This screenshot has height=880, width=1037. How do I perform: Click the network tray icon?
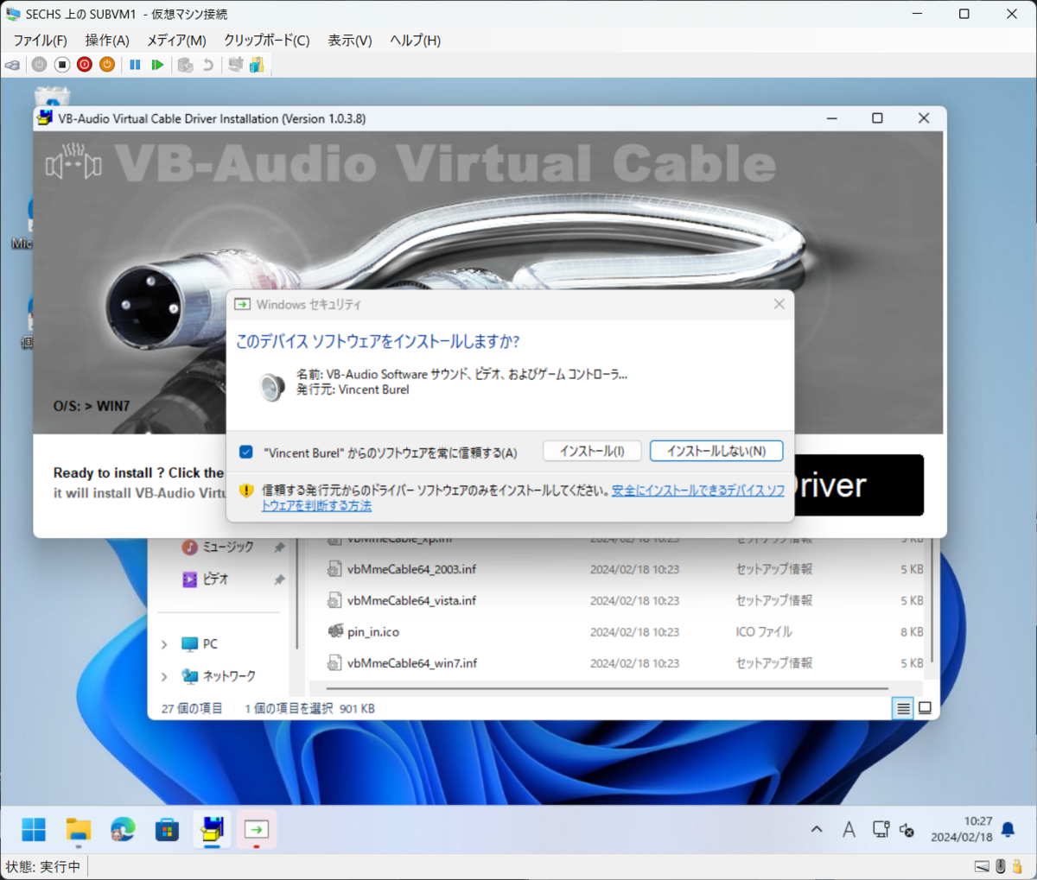[x=881, y=830]
